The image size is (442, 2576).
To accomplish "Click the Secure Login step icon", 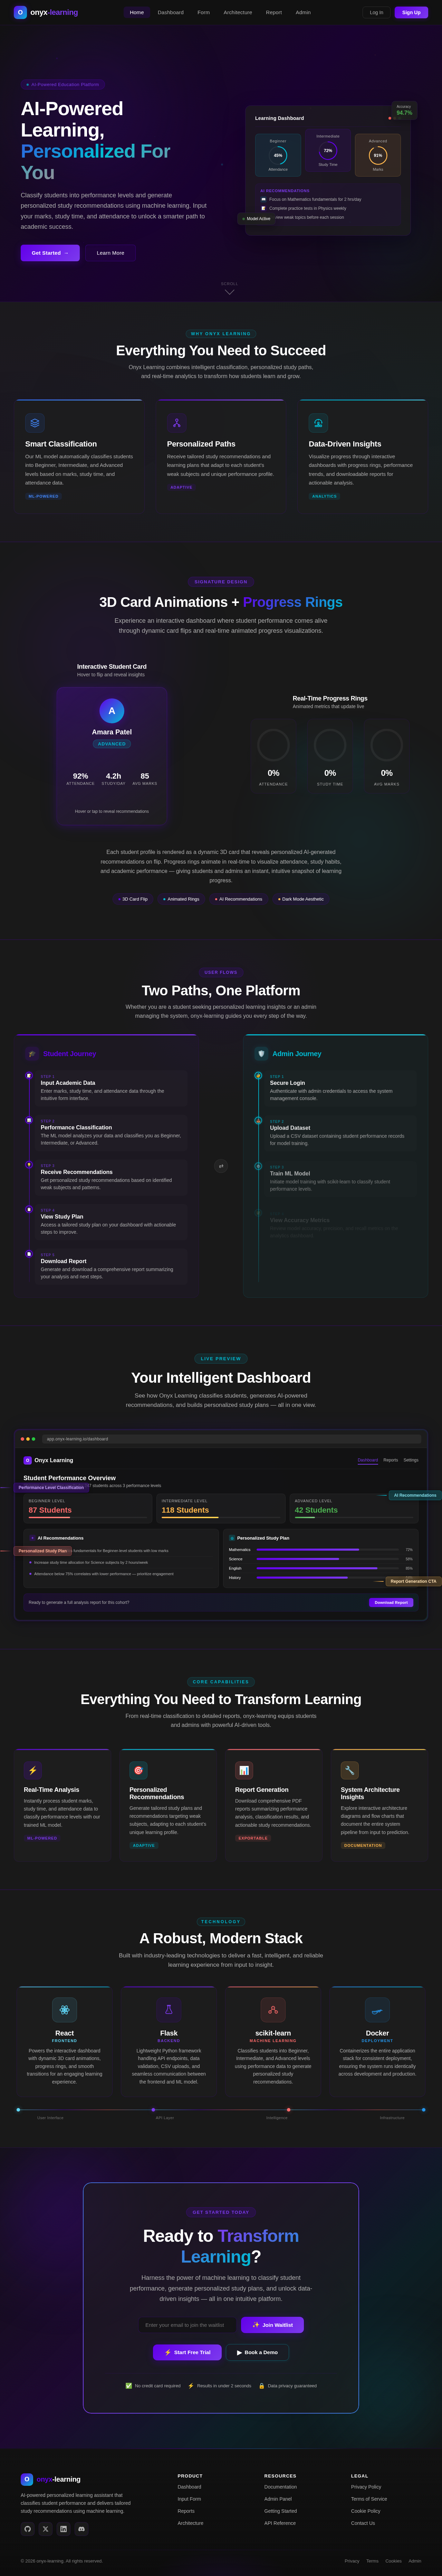I will (258, 1076).
